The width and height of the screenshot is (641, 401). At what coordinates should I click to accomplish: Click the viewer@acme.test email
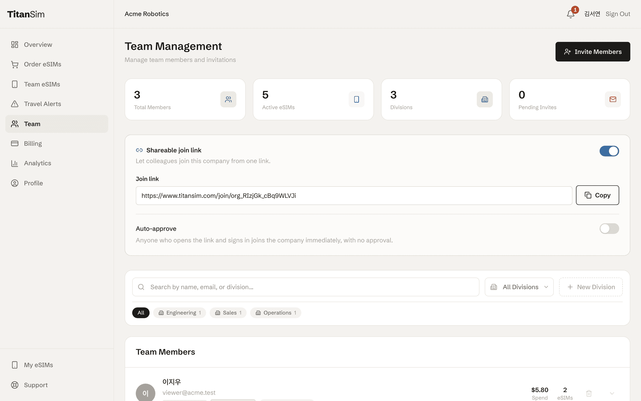tap(189, 392)
